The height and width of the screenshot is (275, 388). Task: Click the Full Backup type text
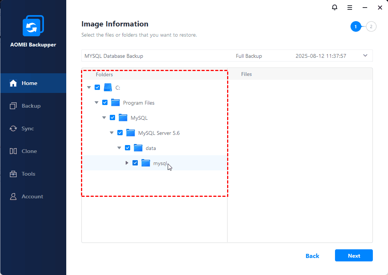click(x=249, y=56)
